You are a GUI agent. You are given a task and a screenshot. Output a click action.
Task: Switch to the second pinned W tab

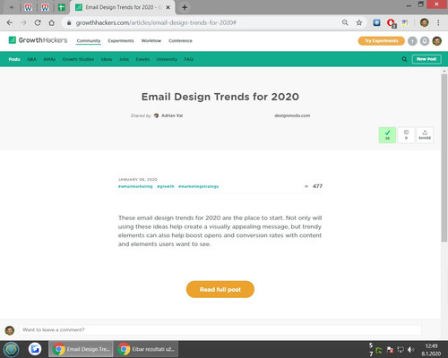pyautogui.click(x=45, y=7)
